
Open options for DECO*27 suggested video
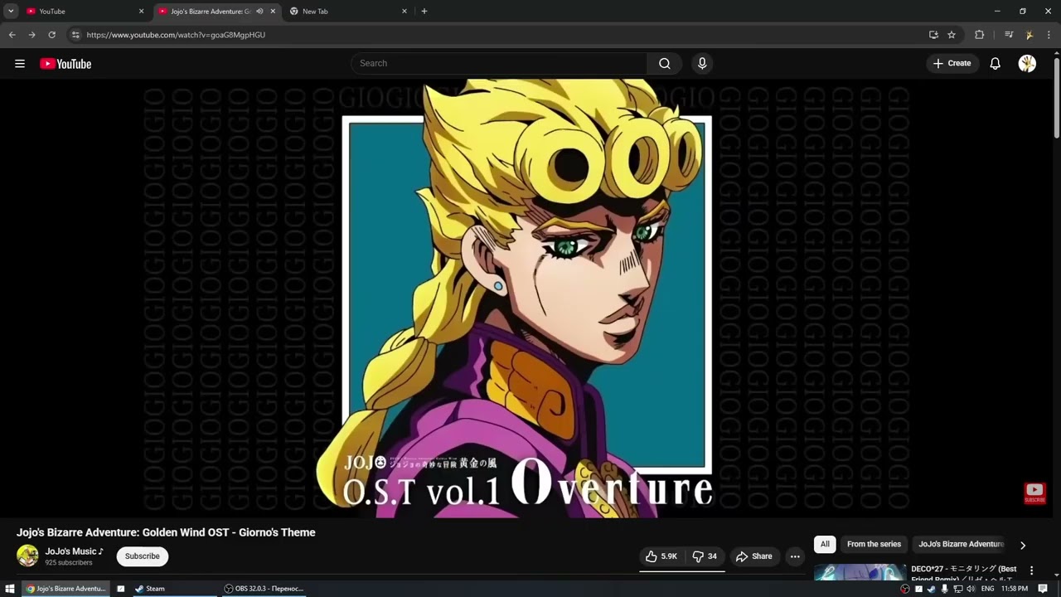[1031, 570]
